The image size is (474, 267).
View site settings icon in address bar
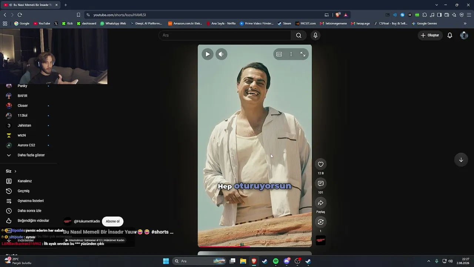click(88, 15)
